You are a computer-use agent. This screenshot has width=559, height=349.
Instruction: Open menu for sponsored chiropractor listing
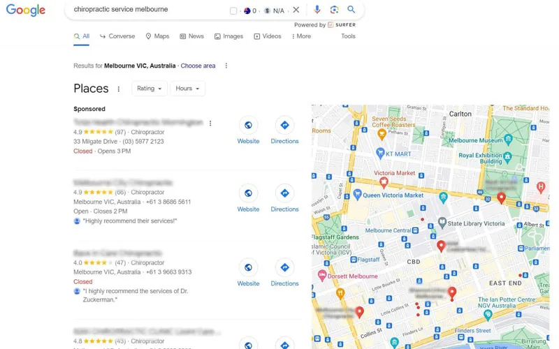(210, 124)
